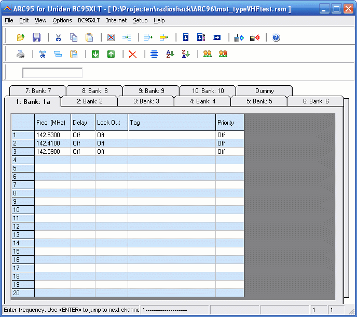Viewport: 357px width, 317px height.
Task: Click the Lock Out column header
Action: point(112,123)
